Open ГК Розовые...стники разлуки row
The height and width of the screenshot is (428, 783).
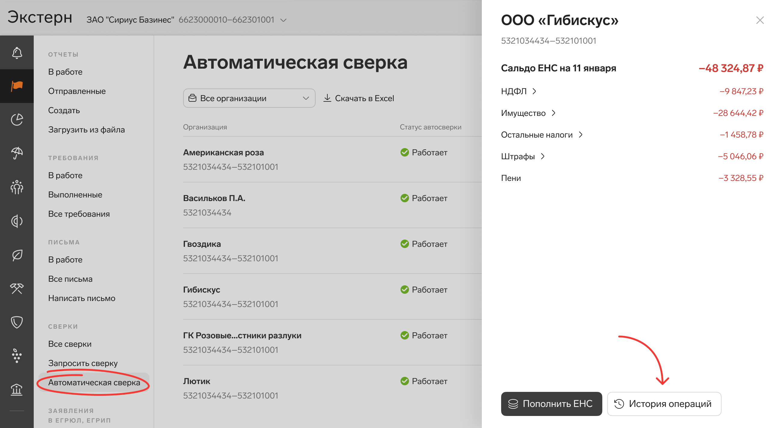[x=332, y=342]
